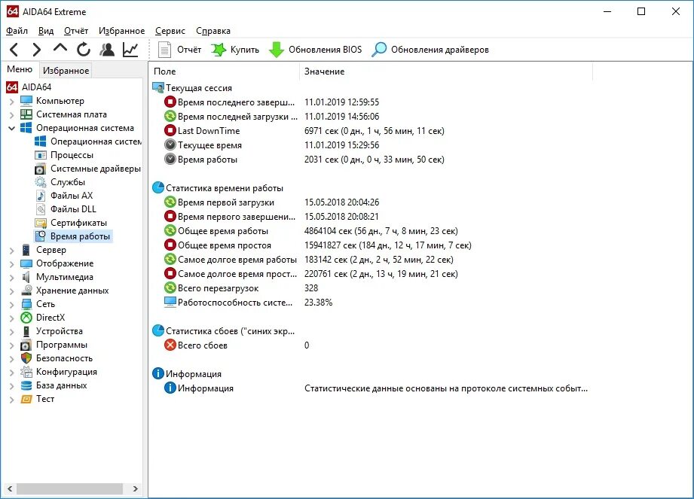This screenshot has height=499, width=694.
Task: Switch to the Избранное tab in the sidebar
Action: [66, 71]
